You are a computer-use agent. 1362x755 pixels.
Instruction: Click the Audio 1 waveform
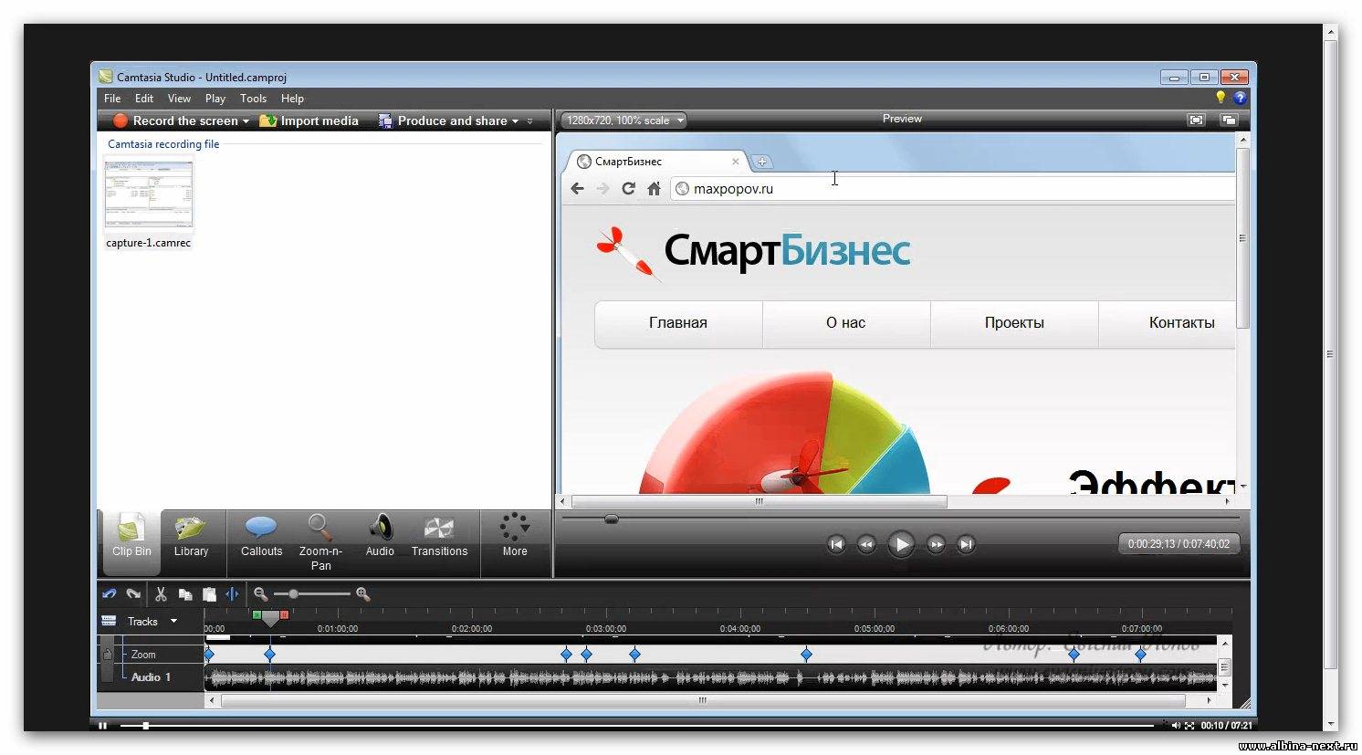[x=710, y=677]
